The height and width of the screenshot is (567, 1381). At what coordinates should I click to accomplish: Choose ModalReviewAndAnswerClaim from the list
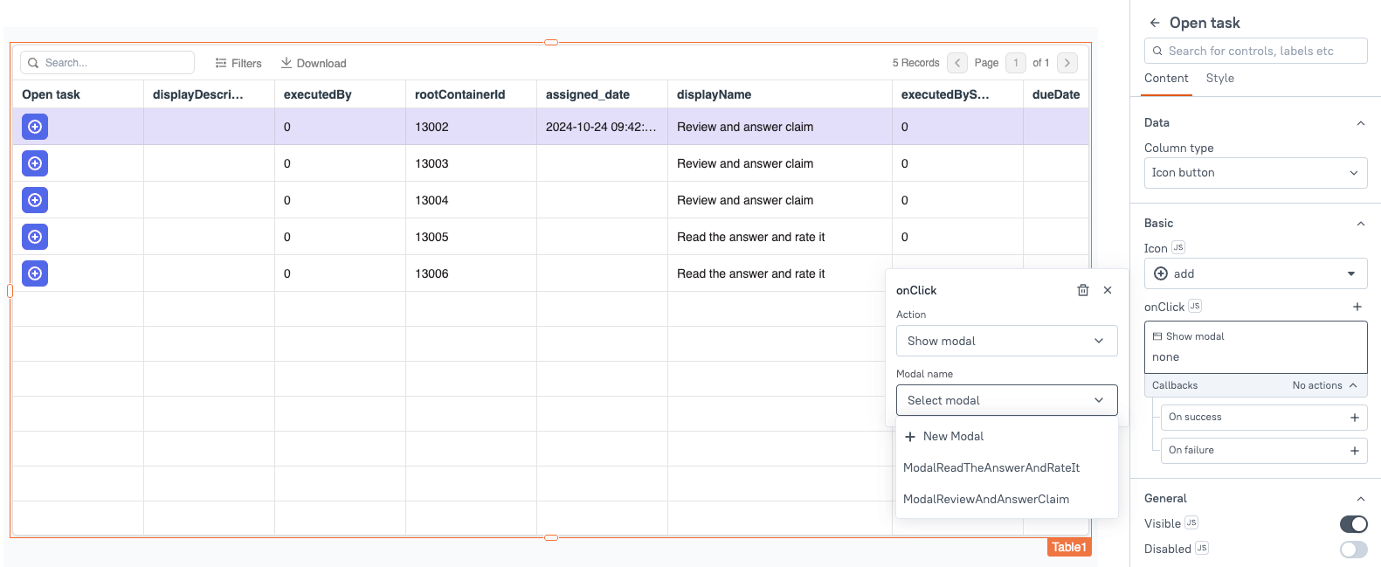pyautogui.click(x=985, y=499)
